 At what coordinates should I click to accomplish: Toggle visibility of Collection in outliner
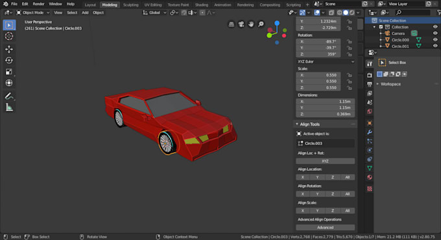[435, 27]
